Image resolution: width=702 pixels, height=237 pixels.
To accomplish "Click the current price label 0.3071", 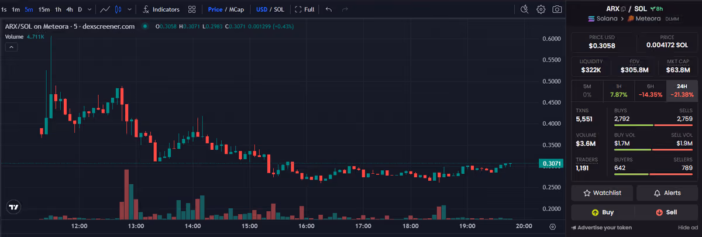I will 552,164.
